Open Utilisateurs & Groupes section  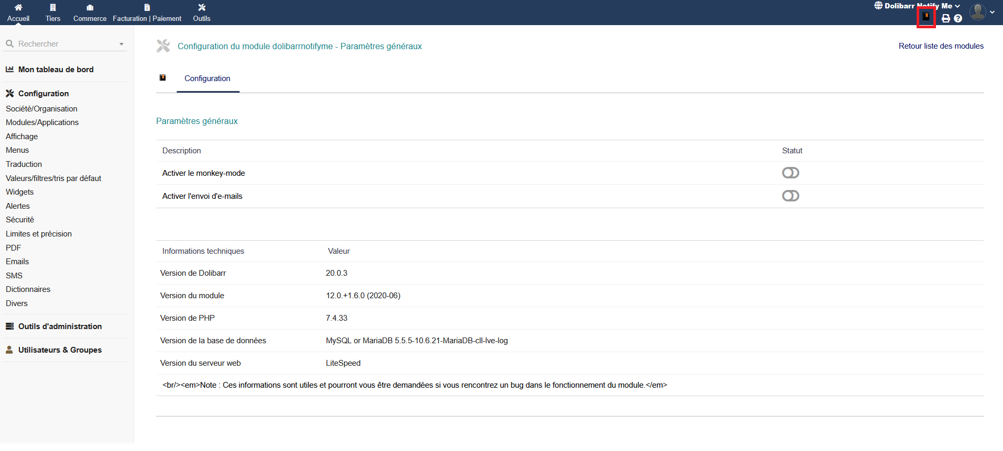point(60,350)
